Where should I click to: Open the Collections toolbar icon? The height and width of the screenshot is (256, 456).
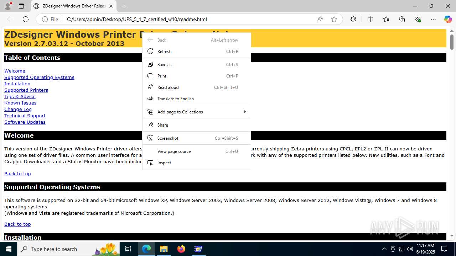point(402,19)
